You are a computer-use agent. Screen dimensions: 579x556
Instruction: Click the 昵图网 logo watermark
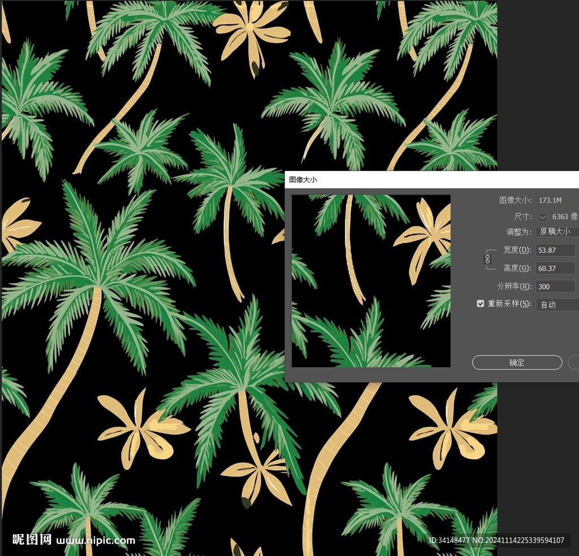tap(32, 540)
